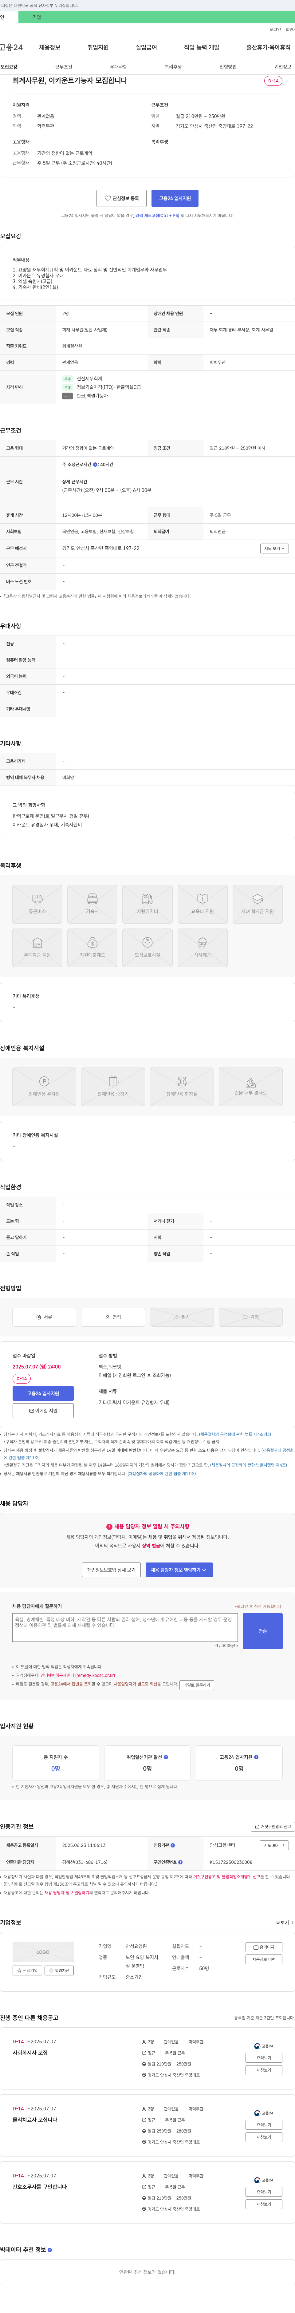Image resolution: width=295 pixels, height=2313 pixels.
Task: Click the 이메일 지원 button
Action: click(43, 1411)
